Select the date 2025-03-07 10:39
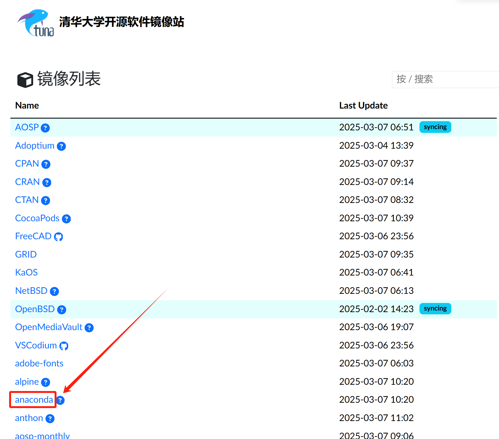This screenshot has height=439, width=499. click(x=376, y=218)
